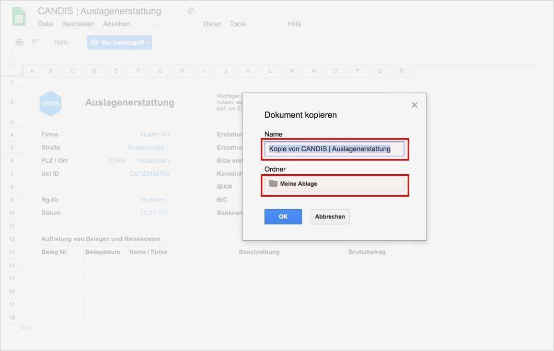Viewport: 554px width, 351px height.
Task: Click the PLZ / Ort label cell
Action: tap(54, 161)
